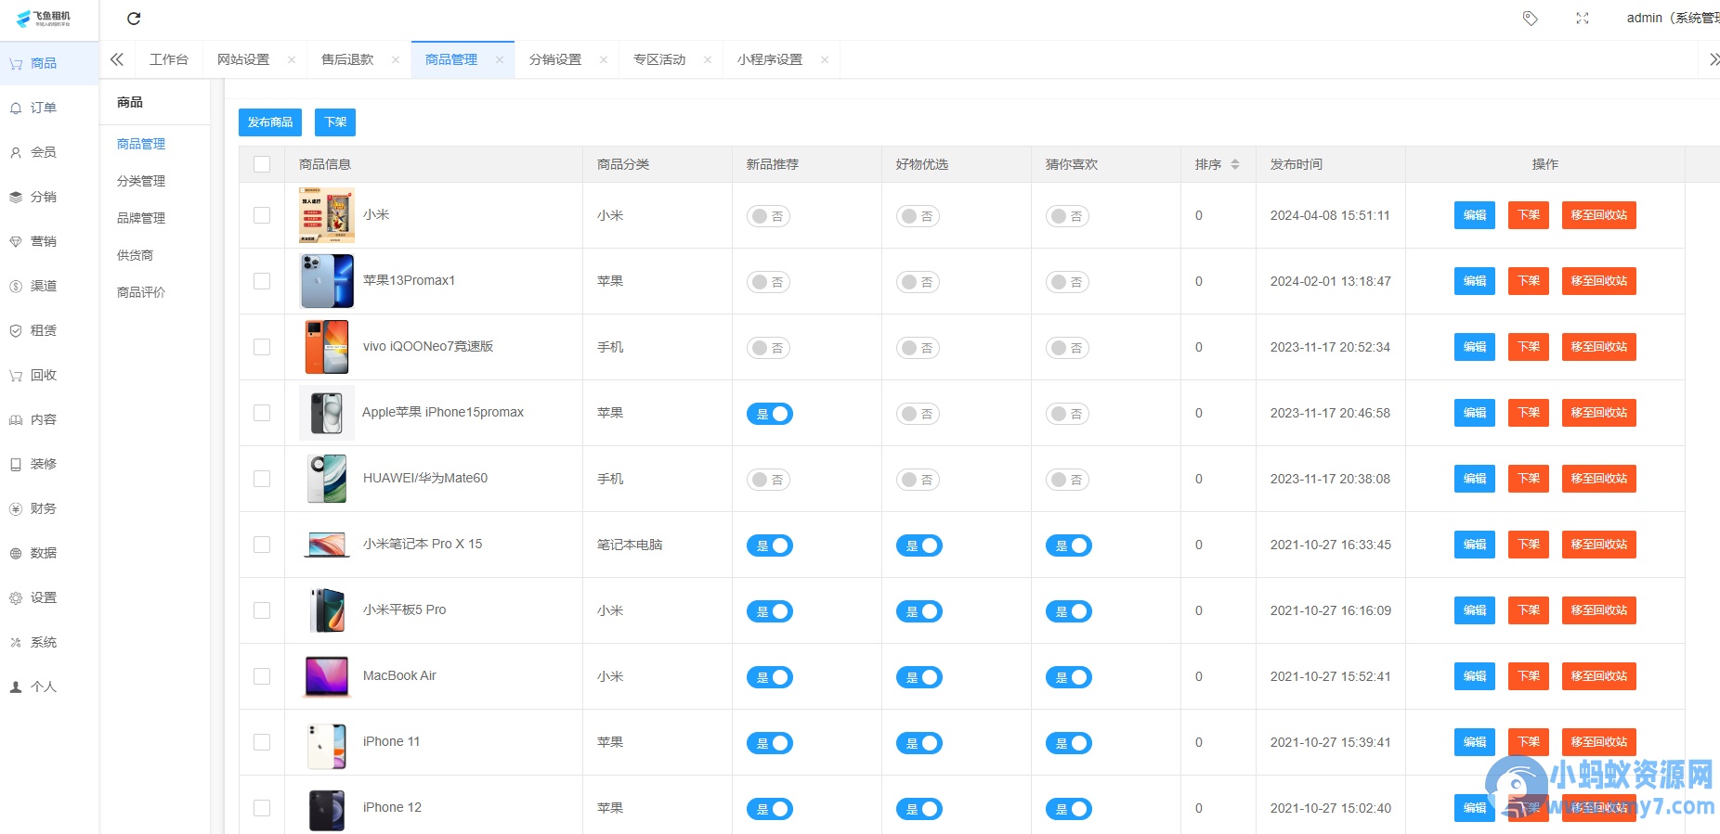
Task: Close the 分销设置 tab
Action: point(604,59)
